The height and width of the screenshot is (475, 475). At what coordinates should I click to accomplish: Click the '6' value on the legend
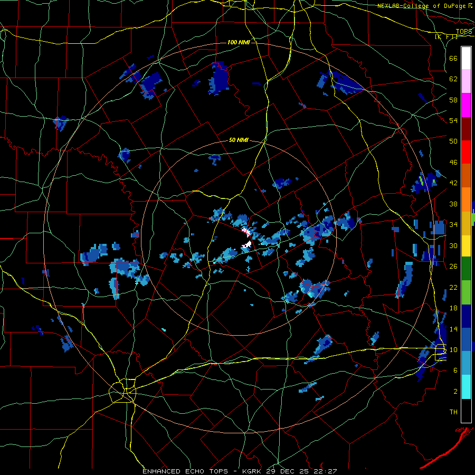[x=455, y=370]
